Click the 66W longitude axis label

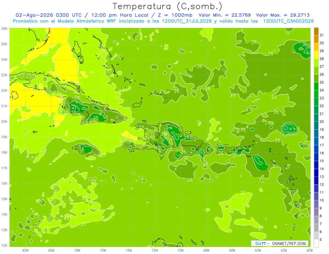coord(232,250)
